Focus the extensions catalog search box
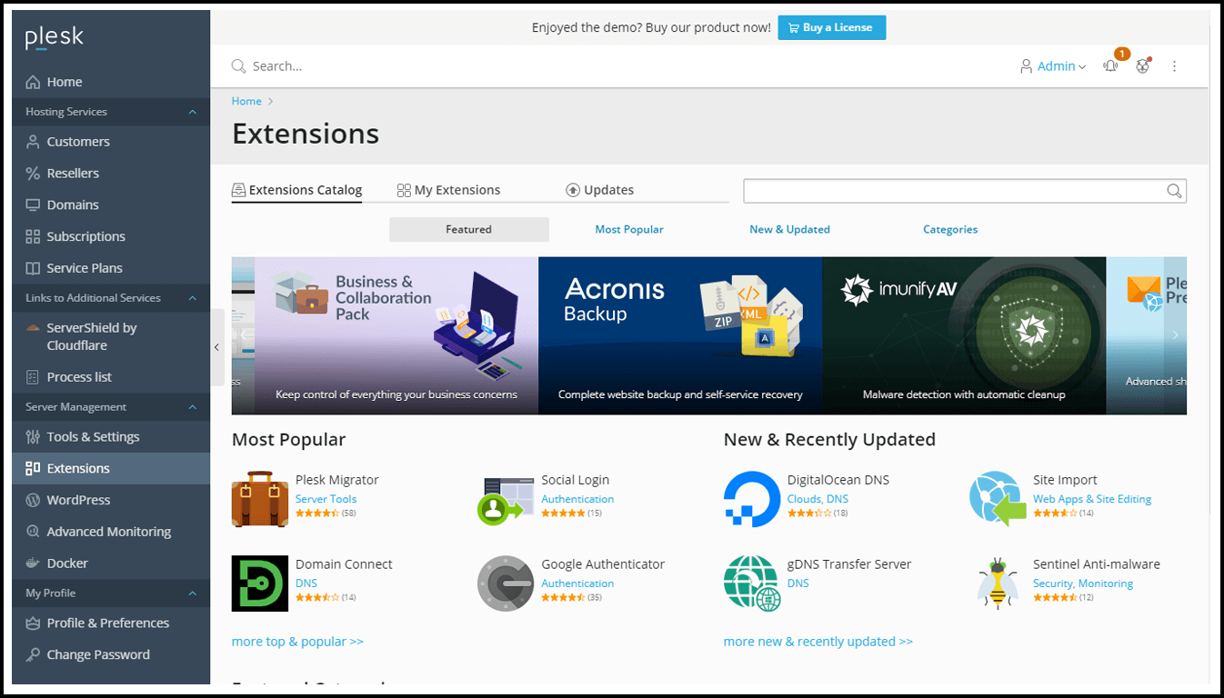Image resolution: width=1224 pixels, height=698 pixels. tap(955, 191)
